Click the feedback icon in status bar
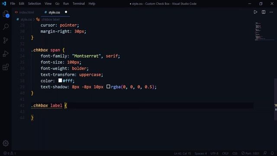This screenshot has width=277, height=156. pos(265,153)
